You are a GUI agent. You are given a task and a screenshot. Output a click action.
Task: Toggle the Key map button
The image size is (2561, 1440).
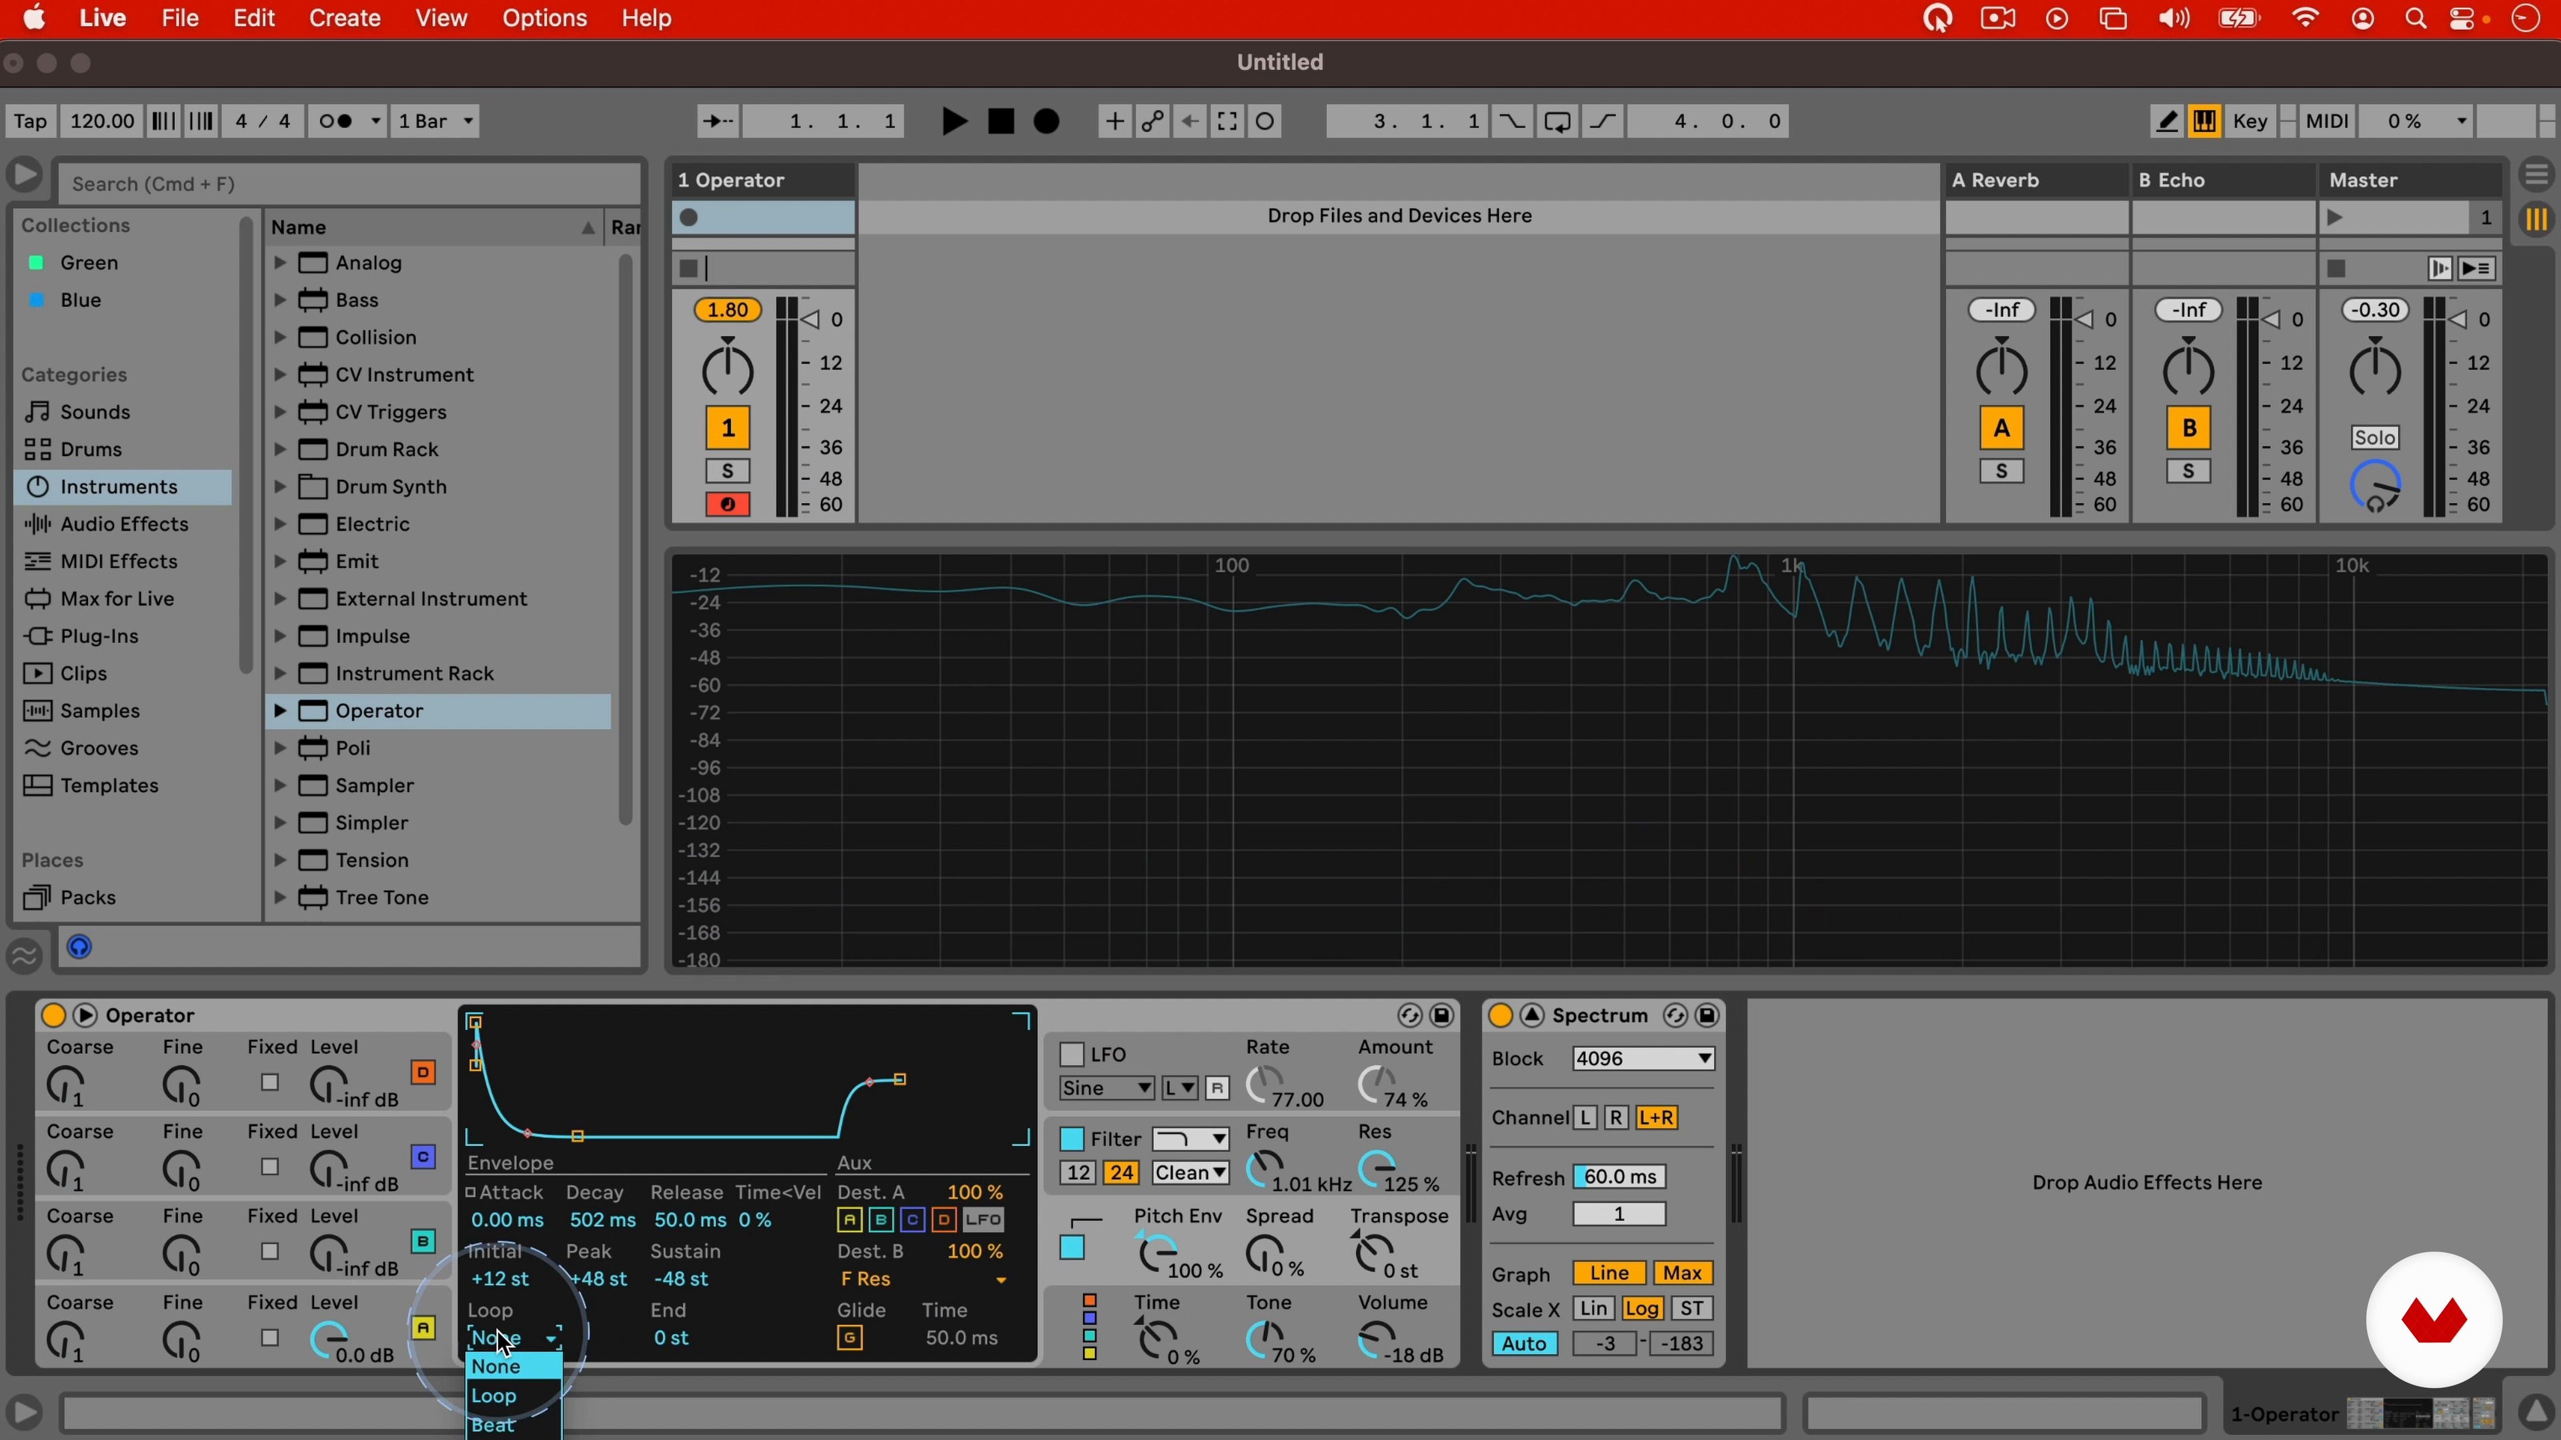2250,121
